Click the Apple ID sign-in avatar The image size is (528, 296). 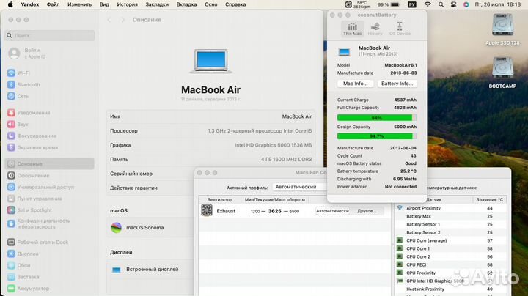(x=14, y=53)
